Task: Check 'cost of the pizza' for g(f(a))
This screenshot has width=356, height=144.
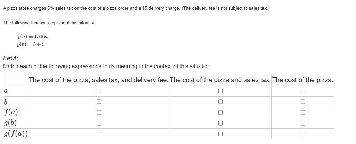Action: 303,134
